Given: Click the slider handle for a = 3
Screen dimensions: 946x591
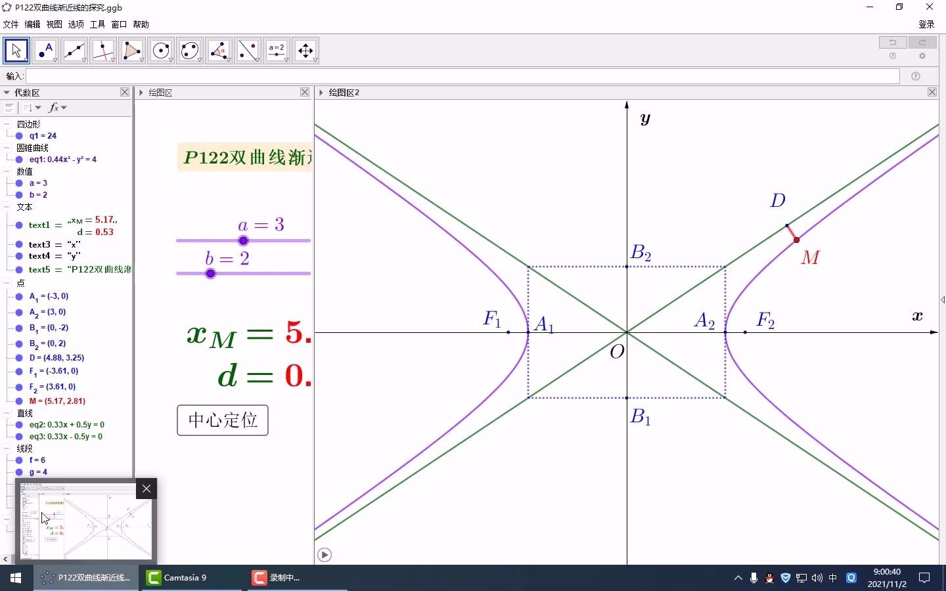Looking at the screenshot, I should pyautogui.click(x=244, y=241).
